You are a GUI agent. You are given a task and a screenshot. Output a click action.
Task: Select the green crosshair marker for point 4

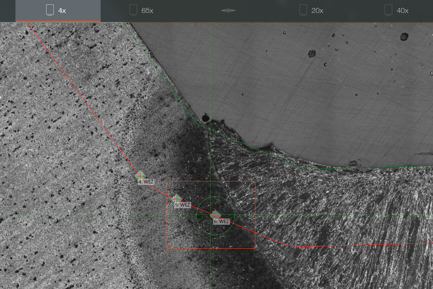click(140, 175)
